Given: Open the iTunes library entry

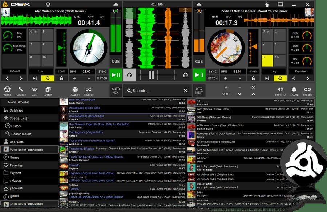Looking at the screenshot, I should pyautogui.click(x=30, y=158).
